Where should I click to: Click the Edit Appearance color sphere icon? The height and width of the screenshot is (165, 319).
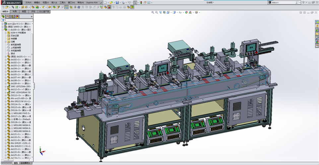pos(186,13)
